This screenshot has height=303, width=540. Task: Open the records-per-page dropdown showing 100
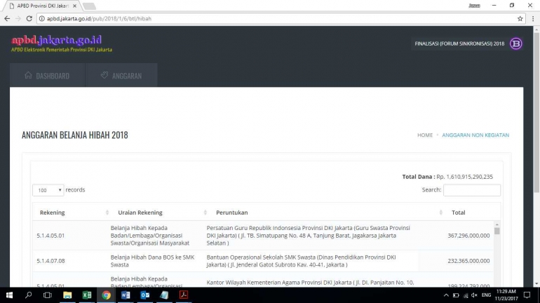[x=48, y=190]
